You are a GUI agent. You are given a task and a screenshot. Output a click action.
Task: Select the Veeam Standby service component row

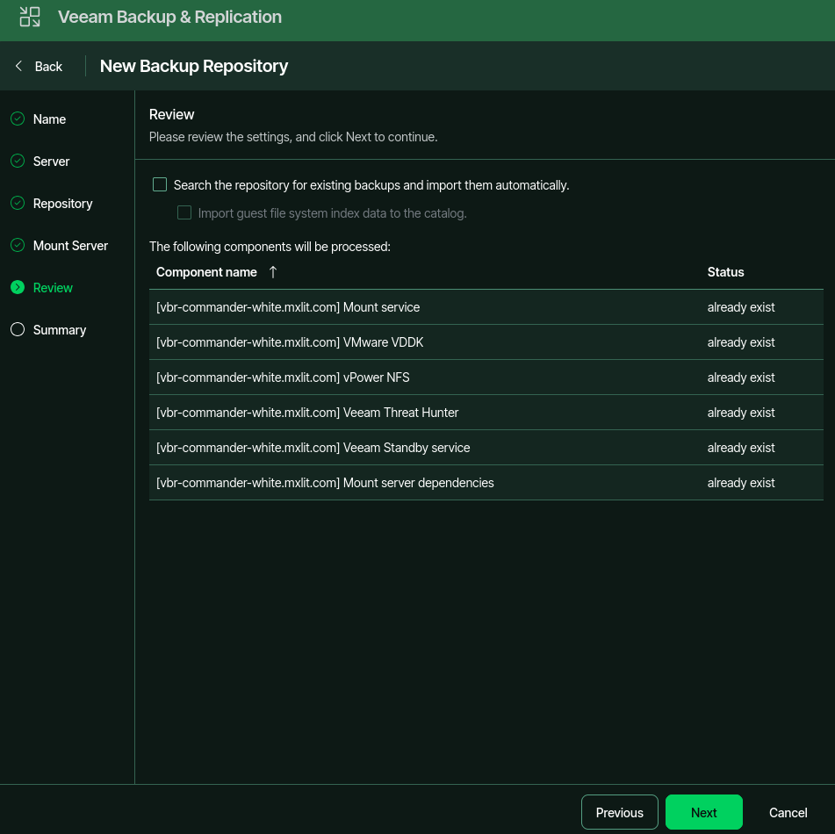tap(486, 448)
